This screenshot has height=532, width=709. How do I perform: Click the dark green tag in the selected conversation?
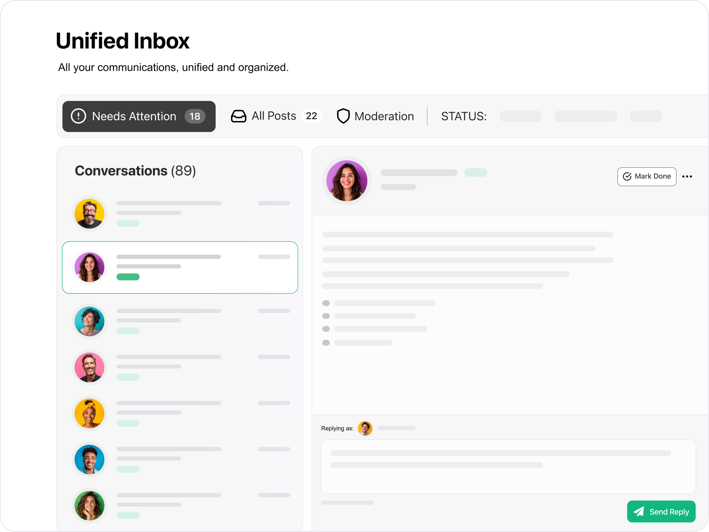coord(128,277)
